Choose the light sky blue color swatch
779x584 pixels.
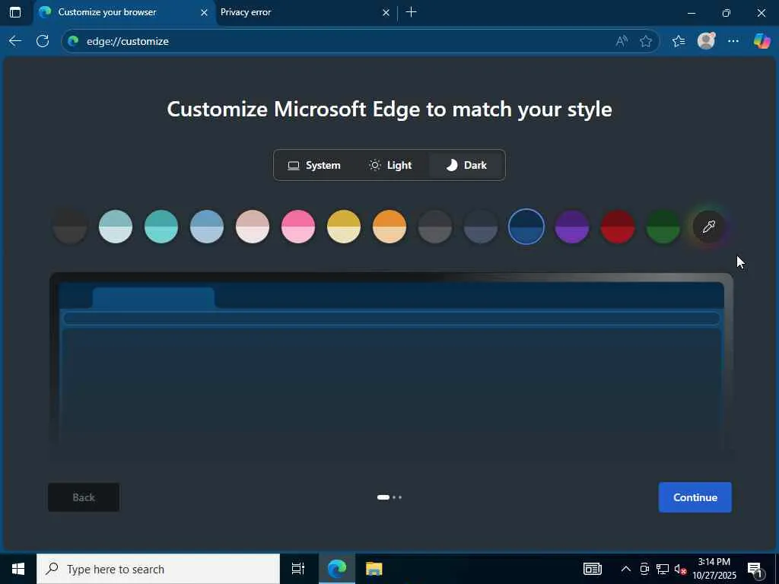[207, 227]
